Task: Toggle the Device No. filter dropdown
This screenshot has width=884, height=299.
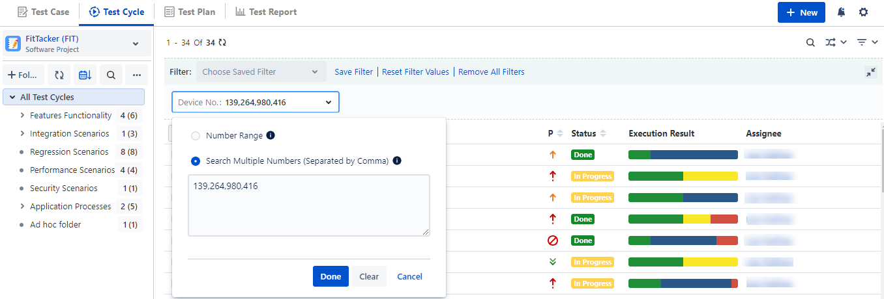Action: [256, 102]
